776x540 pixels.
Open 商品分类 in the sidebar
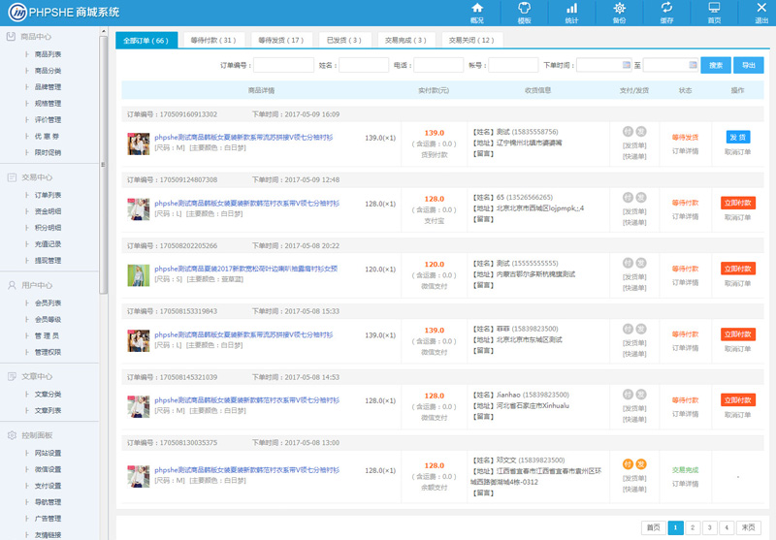pyautogui.click(x=48, y=71)
